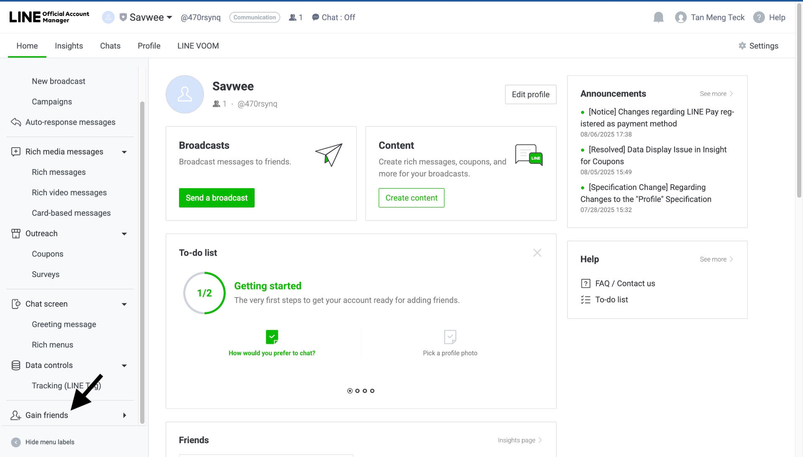Screen dimensions: 803x457
Task: Select the third to-do carousel dot
Action: [365, 391]
